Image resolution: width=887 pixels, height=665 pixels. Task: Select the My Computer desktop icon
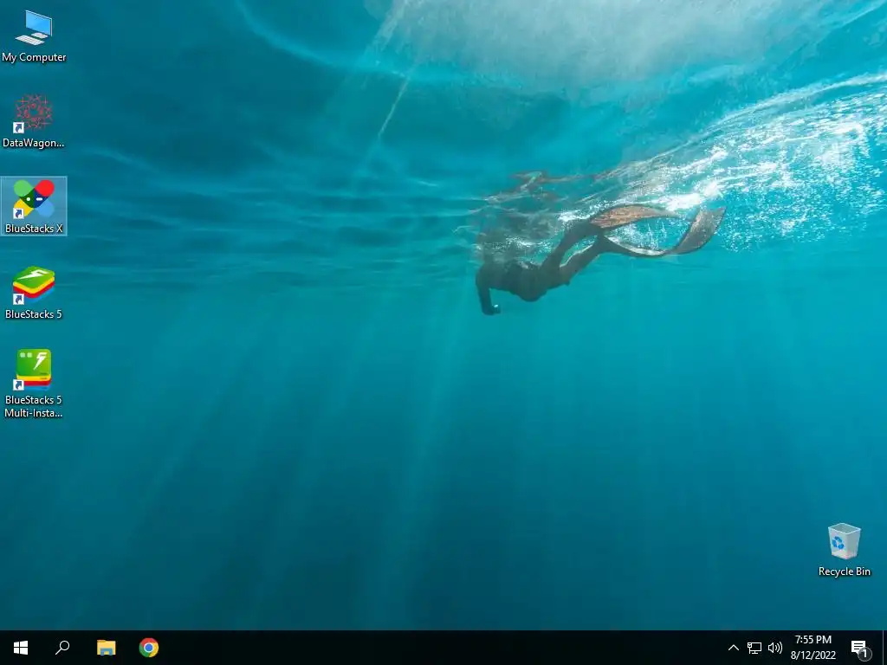click(x=34, y=36)
